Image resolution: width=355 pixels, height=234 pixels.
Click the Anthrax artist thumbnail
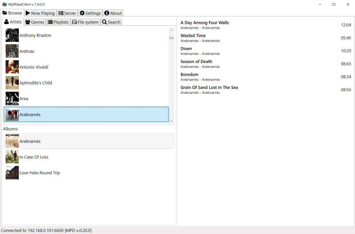coord(12,51)
